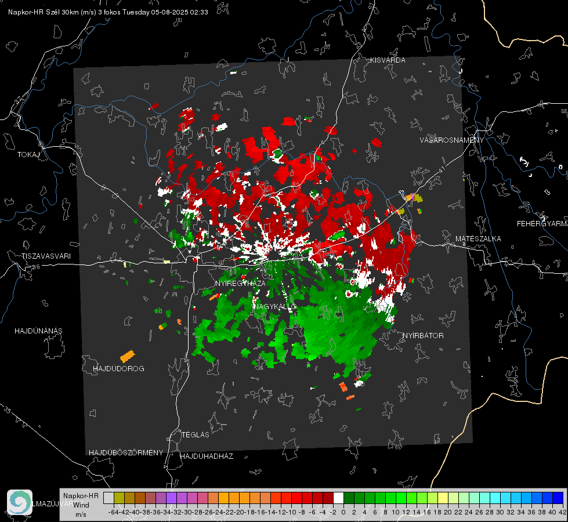Click the NYÍRBÁTOR town label

423,336
